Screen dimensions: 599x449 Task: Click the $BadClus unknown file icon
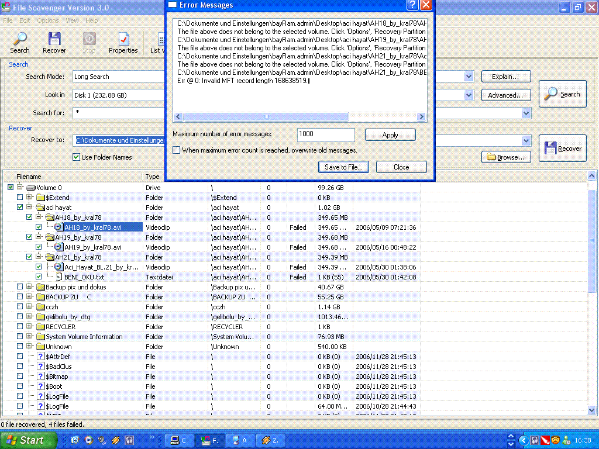pyautogui.click(x=40, y=366)
